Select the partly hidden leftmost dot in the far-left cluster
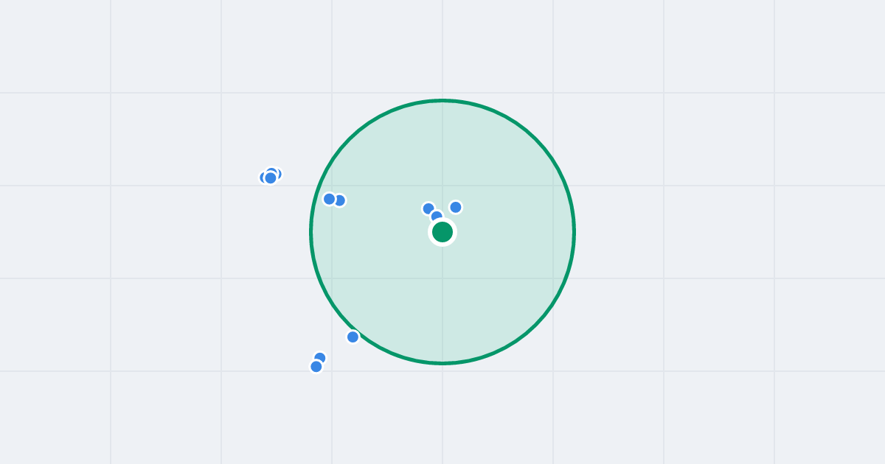This screenshot has height=464, width=885. point(263,177)
